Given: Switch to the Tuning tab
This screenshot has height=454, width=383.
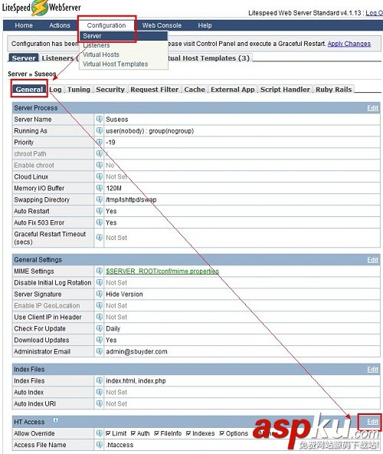Looking at the screenshot, I should (79, 90).
